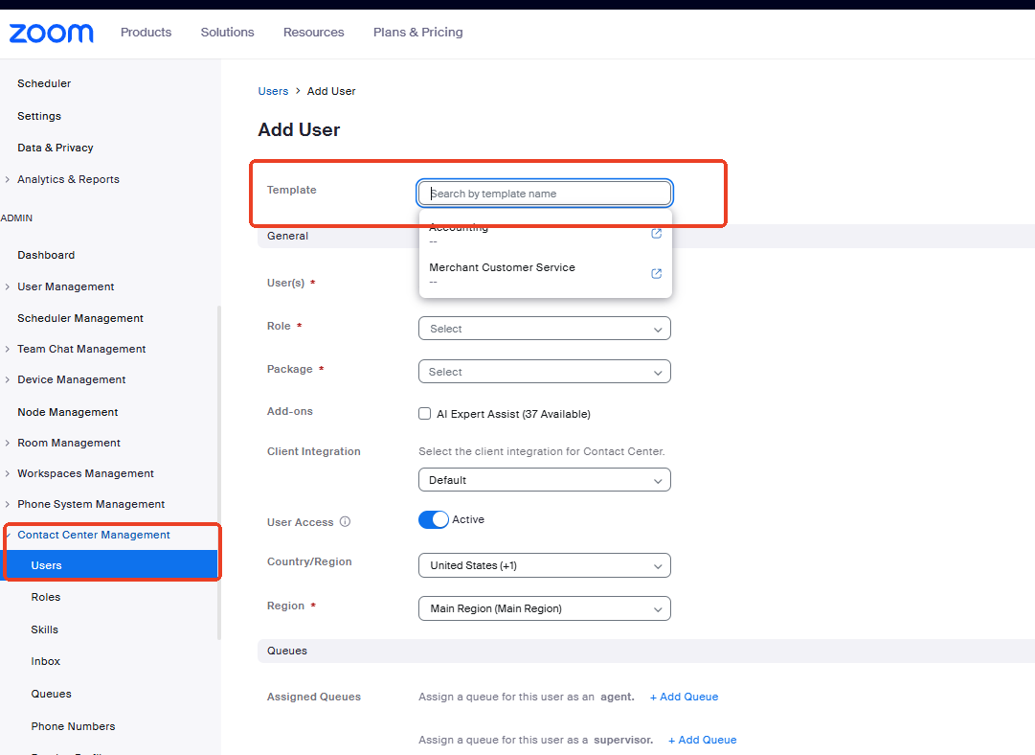
Task: Open Roles under Contact Center
Action: 46,597
